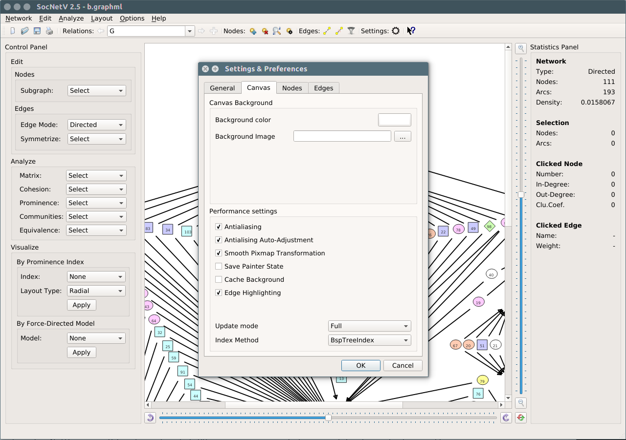Click the zoom out magnifier button
Viewport: 626px width, 440px height.
point(521,403)
